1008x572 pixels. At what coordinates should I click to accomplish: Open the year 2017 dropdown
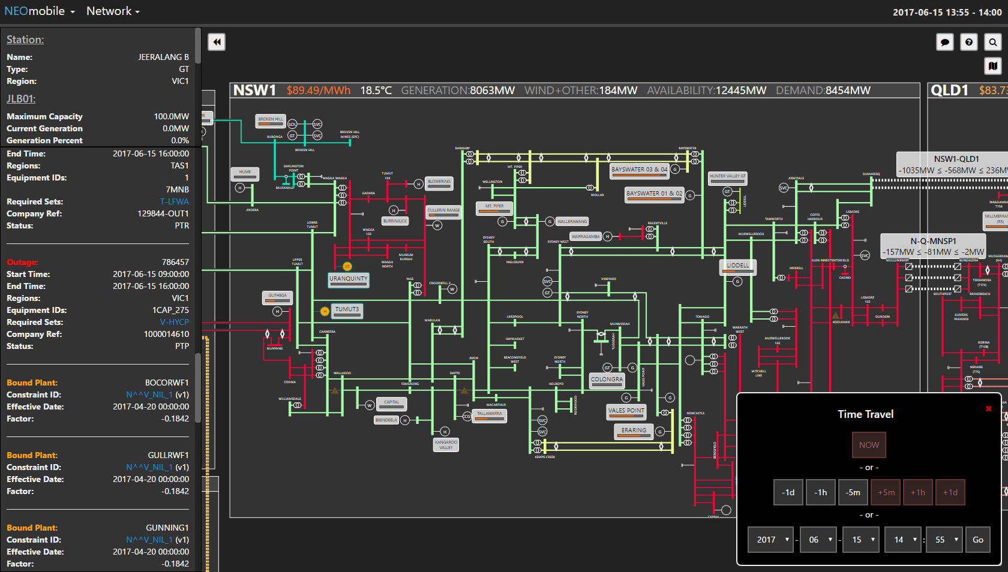[x=770, y=540]
